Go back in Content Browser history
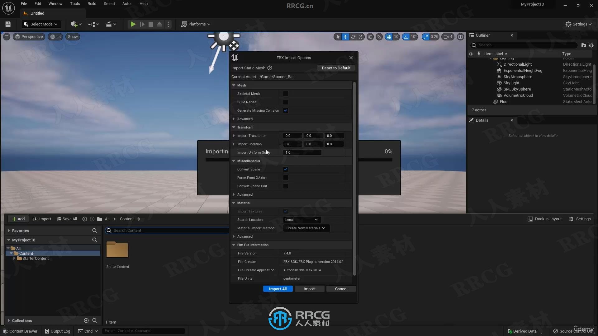 [x=84, y=219]
